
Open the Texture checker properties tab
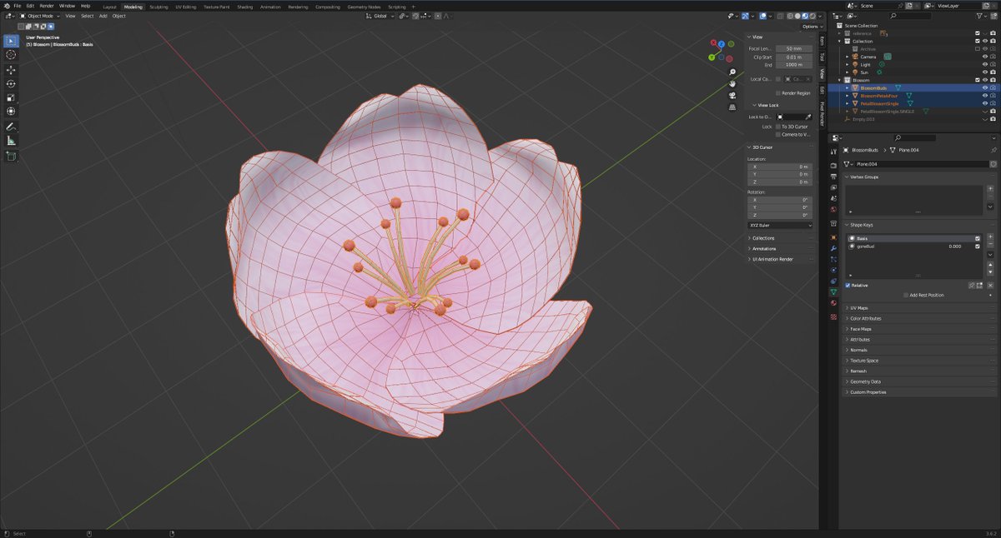833,316
